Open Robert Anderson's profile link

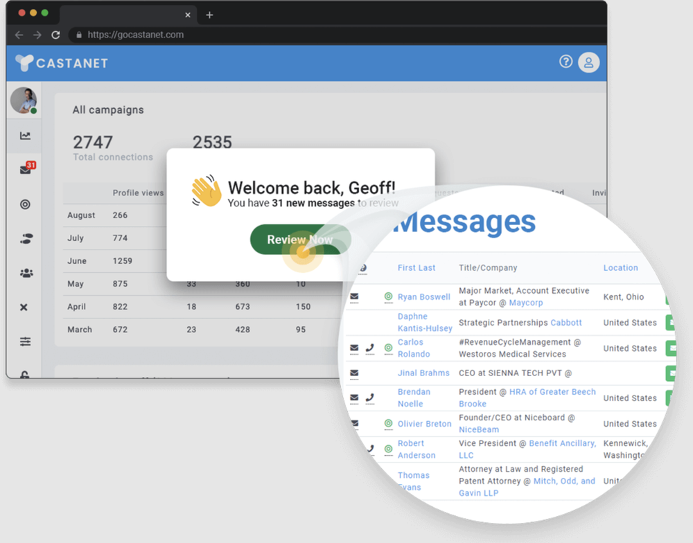click(x=416, y=449)
